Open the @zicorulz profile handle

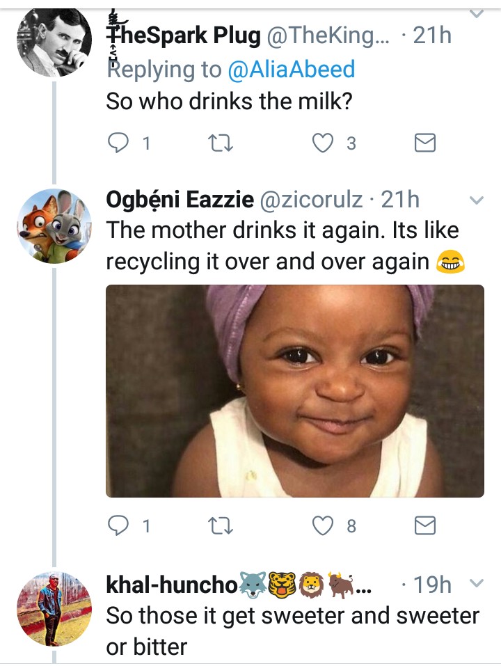[x=311, y=200]
